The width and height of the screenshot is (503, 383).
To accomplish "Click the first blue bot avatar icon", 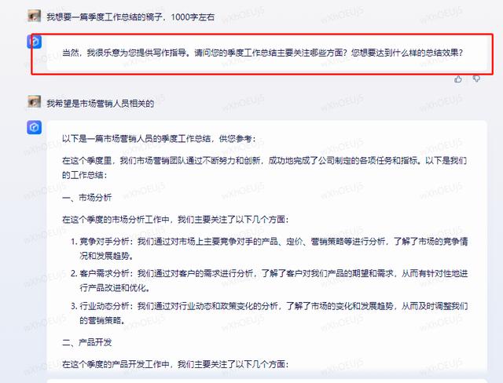I will pos(34,42).
